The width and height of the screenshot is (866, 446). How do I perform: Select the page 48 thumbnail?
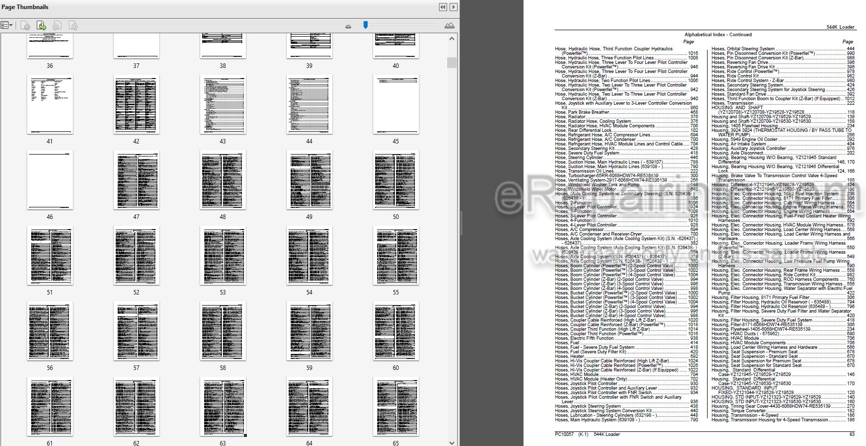[223, 180]
